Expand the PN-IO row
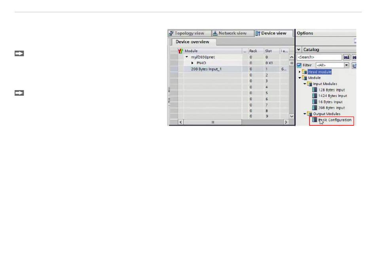 tap(192, 63)
